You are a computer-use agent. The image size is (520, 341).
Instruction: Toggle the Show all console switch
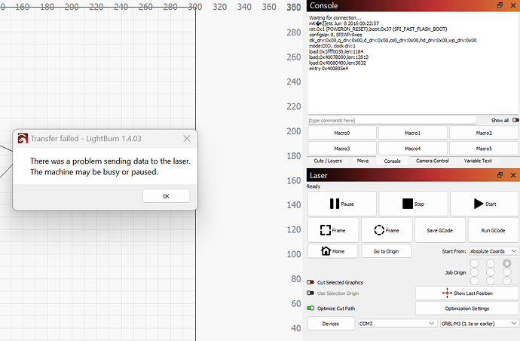click(x=516, y=120)
